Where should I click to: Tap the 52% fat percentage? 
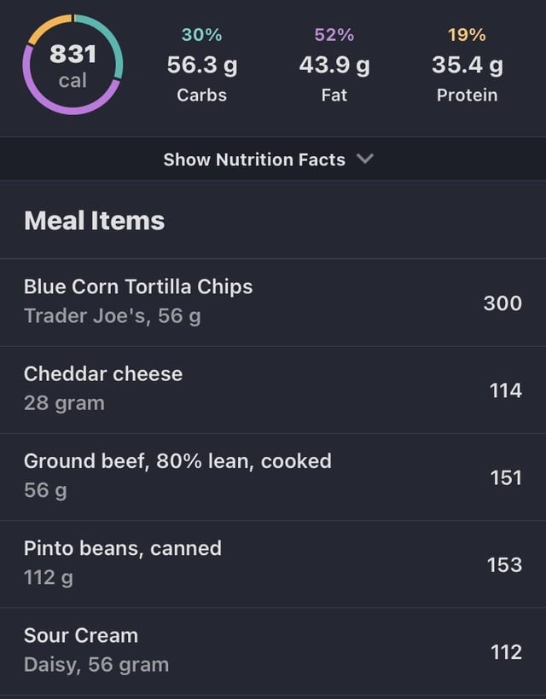[x=334, y=35]
